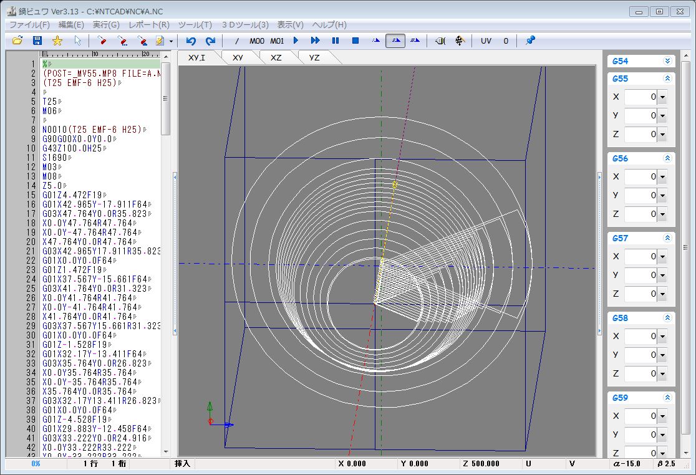
Task: Open the 表示(V) menu
Action: point(290,25)
